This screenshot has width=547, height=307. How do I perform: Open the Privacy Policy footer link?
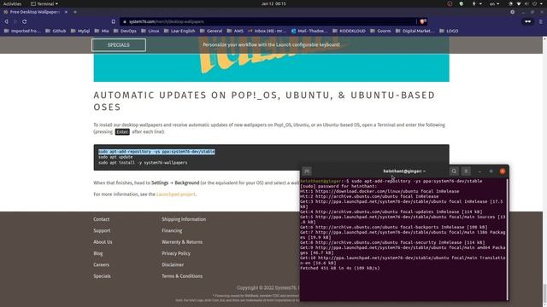pos(176,253)
